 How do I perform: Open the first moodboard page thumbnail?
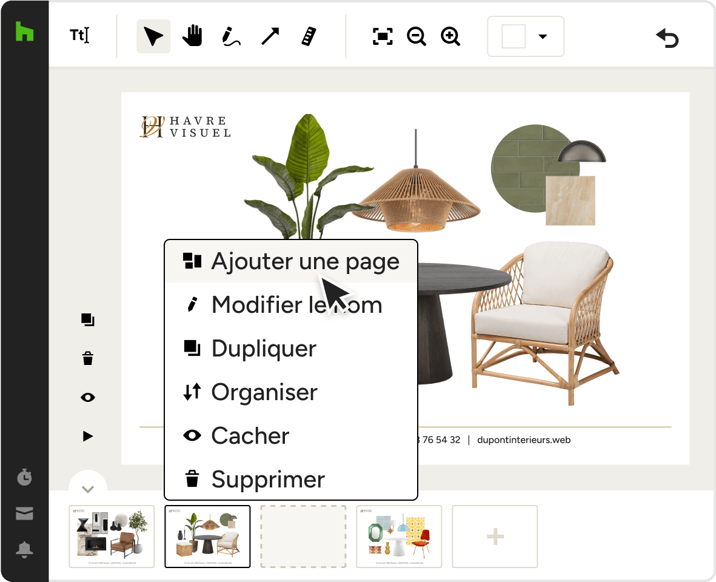click(112, 537)
